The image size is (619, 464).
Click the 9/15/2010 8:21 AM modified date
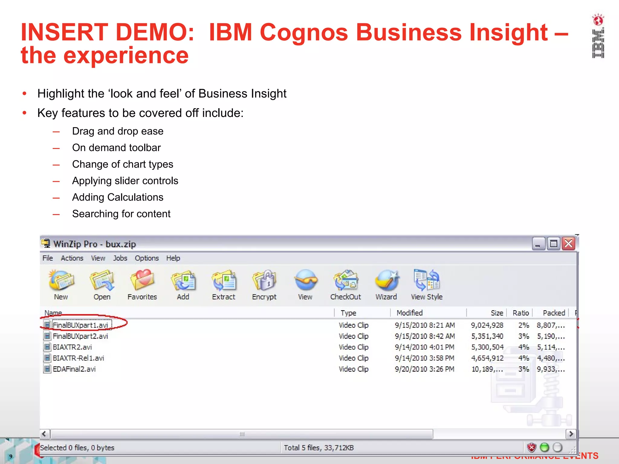425,325
